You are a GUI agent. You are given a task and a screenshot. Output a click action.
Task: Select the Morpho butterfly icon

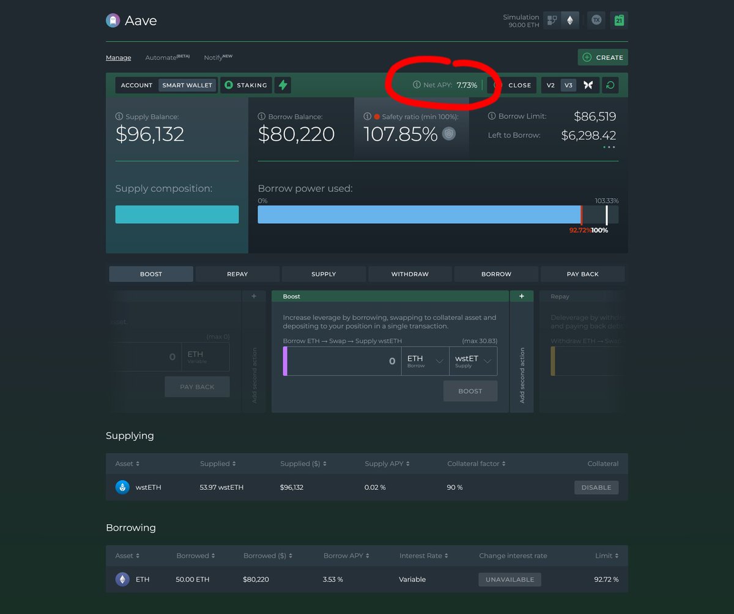click(x=588, y=85)
